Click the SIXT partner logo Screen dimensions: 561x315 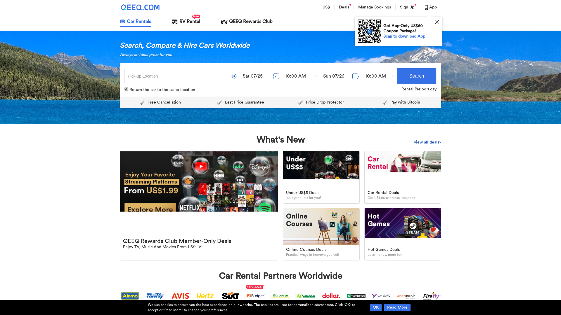pyautogui.click(x=231, y=296)
